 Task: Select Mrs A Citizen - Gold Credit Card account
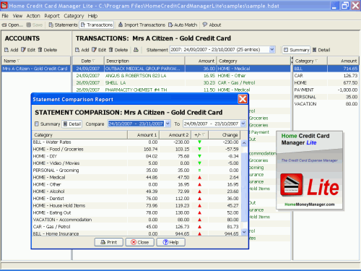click(x=36, y=69)
